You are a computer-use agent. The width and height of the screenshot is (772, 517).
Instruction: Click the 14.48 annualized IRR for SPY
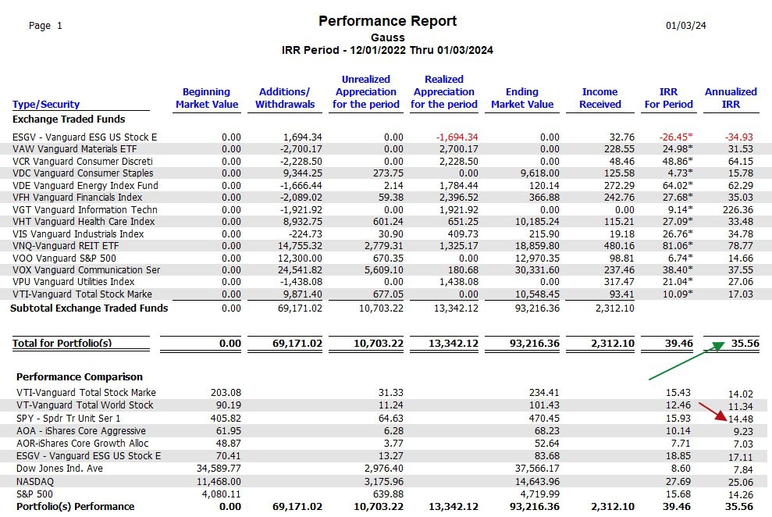[x=741, y=419]
